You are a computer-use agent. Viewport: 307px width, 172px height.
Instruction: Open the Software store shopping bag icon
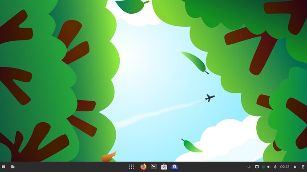164,167
